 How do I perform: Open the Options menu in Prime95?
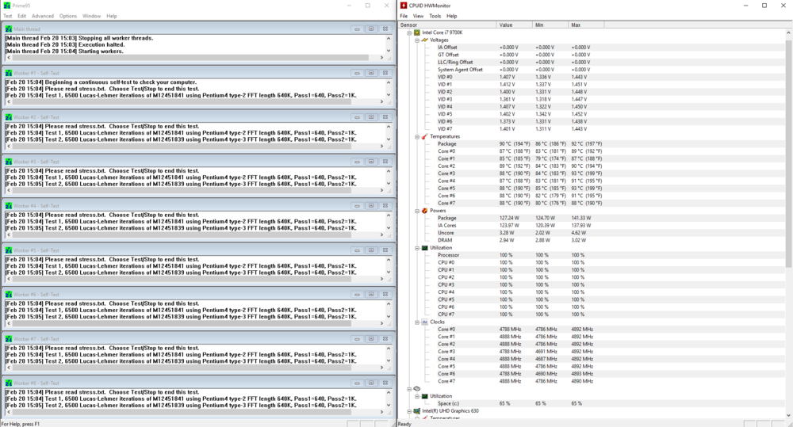point(68,16)
